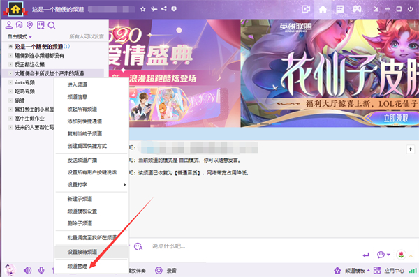The image size is (419, 277).
Task: Select channel 反正都这么懒
Action: pyautogui.click(x=29, y=64)
